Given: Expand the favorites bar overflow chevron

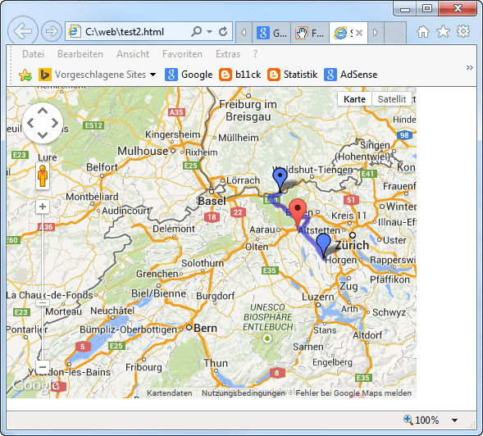Looking at the screenshot, I should point(469,67).
